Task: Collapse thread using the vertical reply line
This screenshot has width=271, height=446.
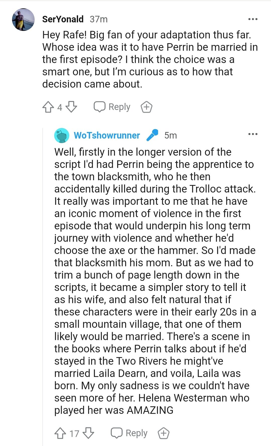Action: coord(43,276)
